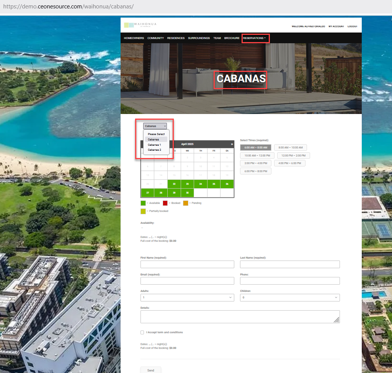Go to next month in calendar
392x373 pixels.
pyautogui.click(x=231, y=144)
